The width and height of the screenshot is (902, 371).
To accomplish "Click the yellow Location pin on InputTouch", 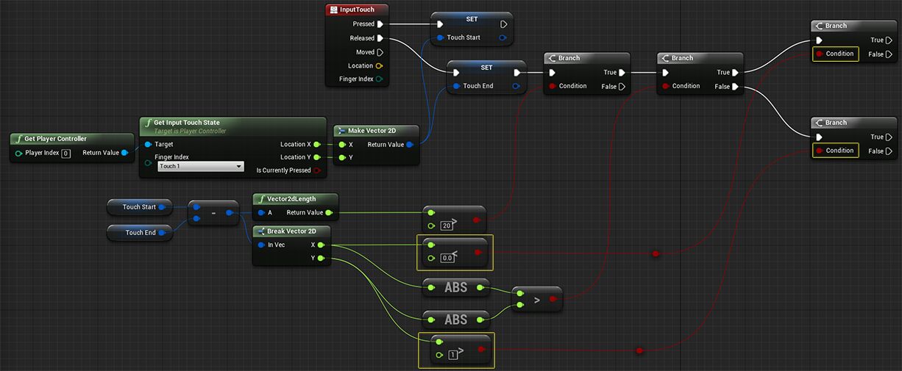I will (x=380, y=66).
